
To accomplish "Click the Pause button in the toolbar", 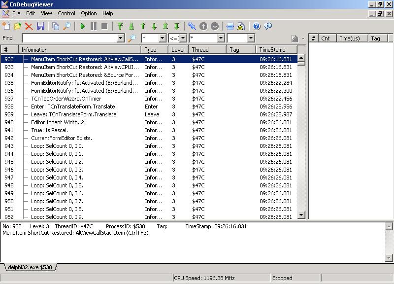I will [93, 26].
